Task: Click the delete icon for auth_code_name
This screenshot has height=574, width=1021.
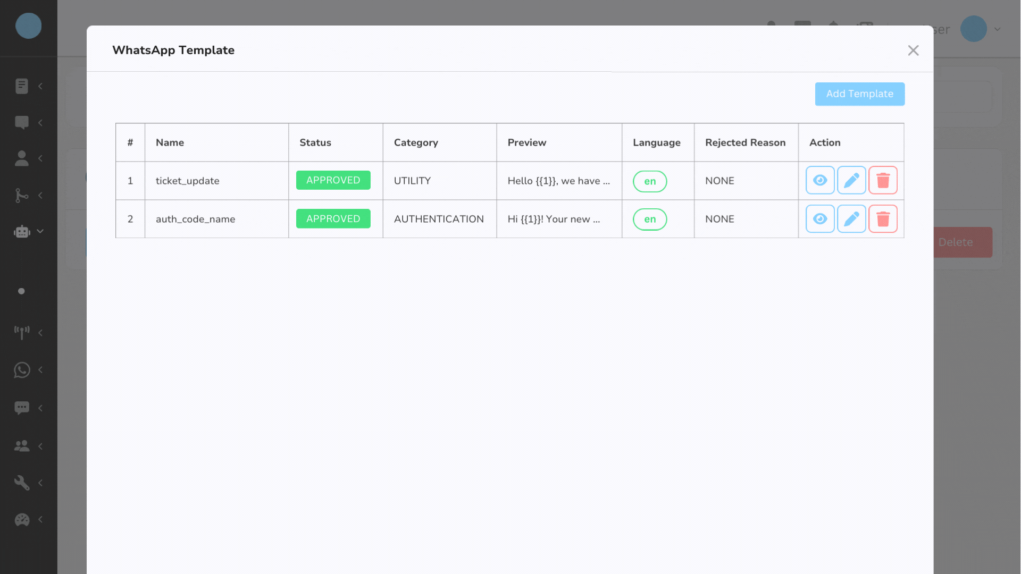Action: 883,218
